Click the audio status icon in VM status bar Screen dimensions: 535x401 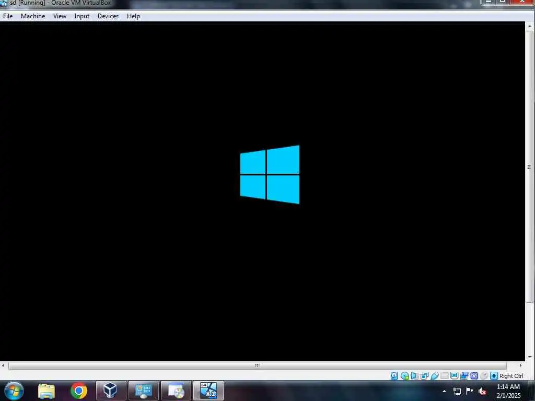(x=414, y=376)
